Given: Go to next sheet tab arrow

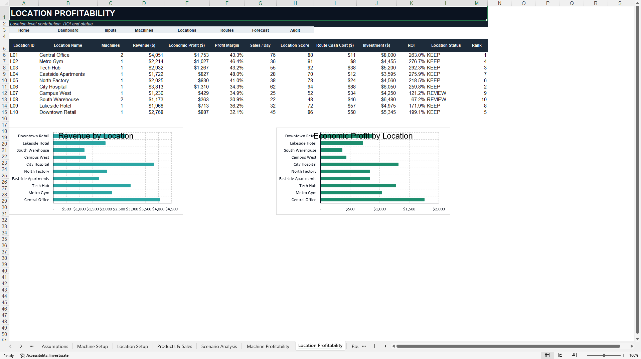Looking at the screenshot, I should pyautogui.click(x=21, y=346).
